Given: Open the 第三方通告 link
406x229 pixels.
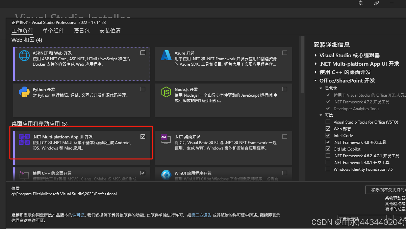Looking at the screenshot, I should click(x=201, y=215).
